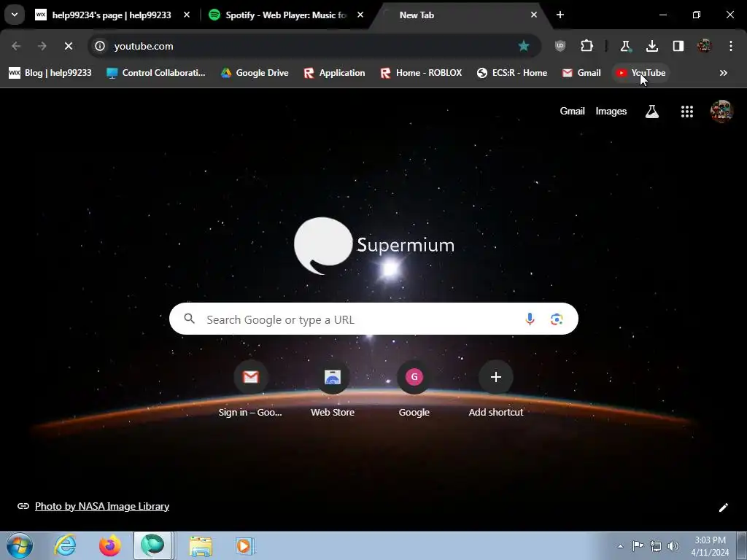This screenshot has height=560, width=747.
Task: Search by image with Lens icon
Action: coord(557,319)
